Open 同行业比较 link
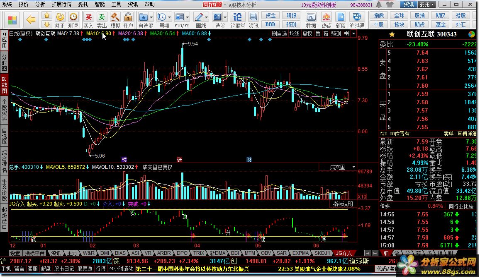480x278 pixels. (461, 206)
